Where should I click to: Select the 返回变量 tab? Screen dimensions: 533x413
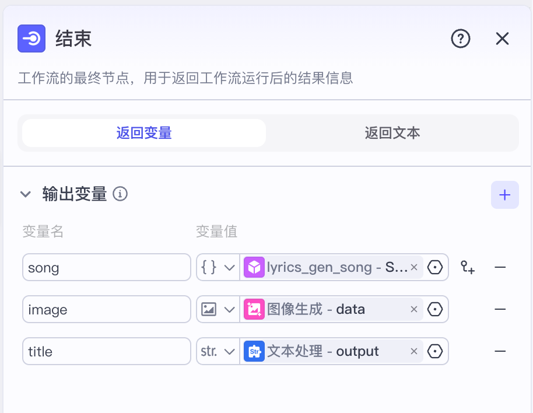pos(143,134)
